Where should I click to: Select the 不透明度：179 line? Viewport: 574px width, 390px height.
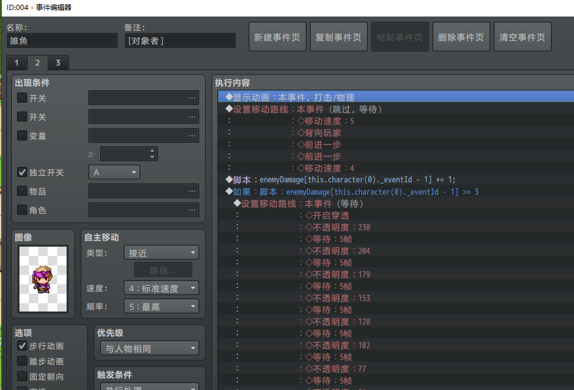point(395,274)
